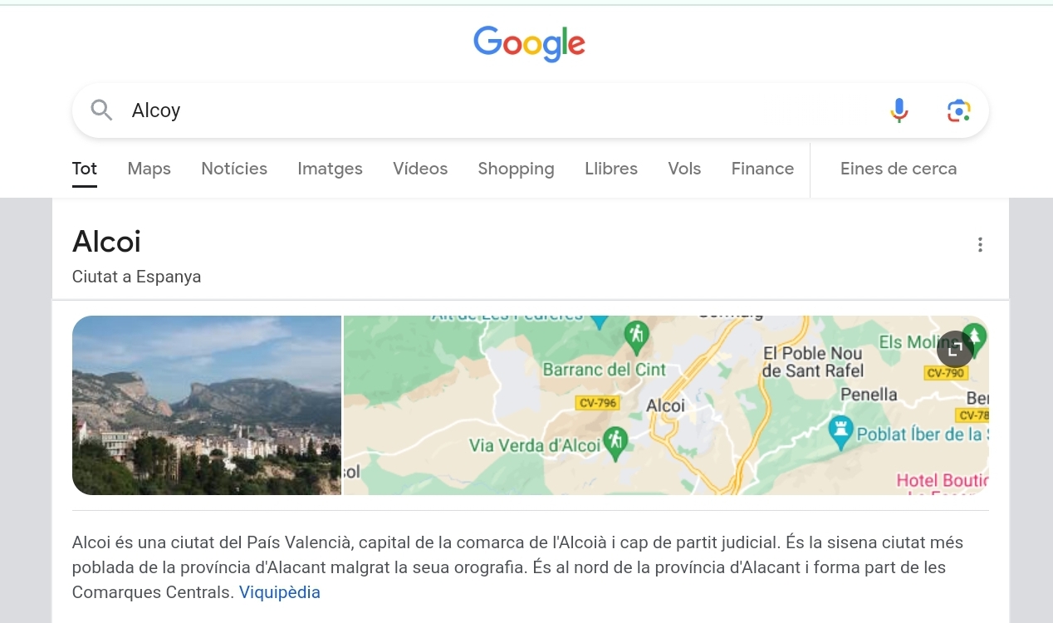Select the Via Verda d'Alcoi hiking marker
This screenshot has height=623, width=1053.
[615, 441]
